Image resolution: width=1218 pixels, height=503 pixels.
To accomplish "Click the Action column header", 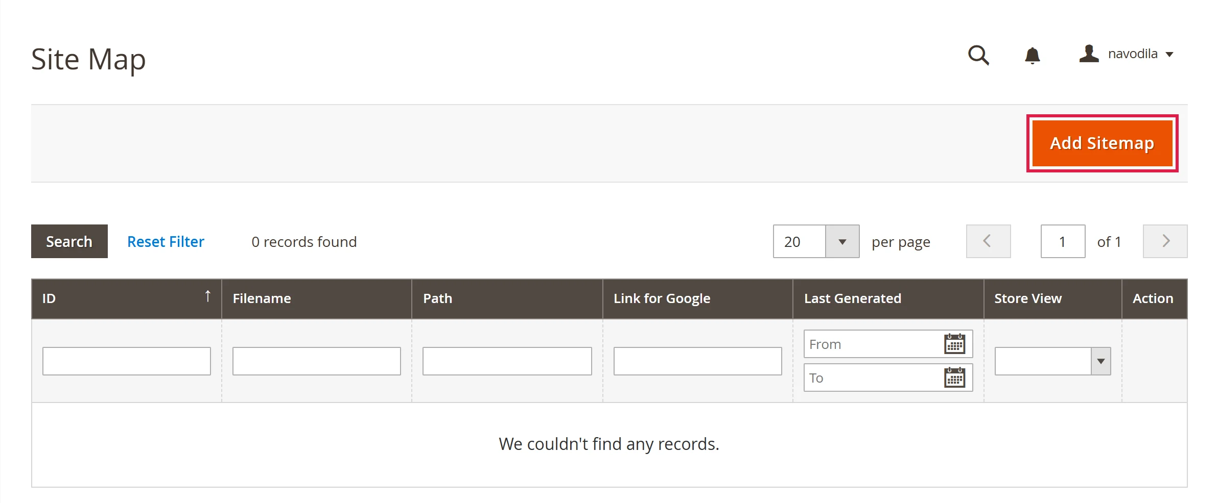I will tap(1155, 298).
